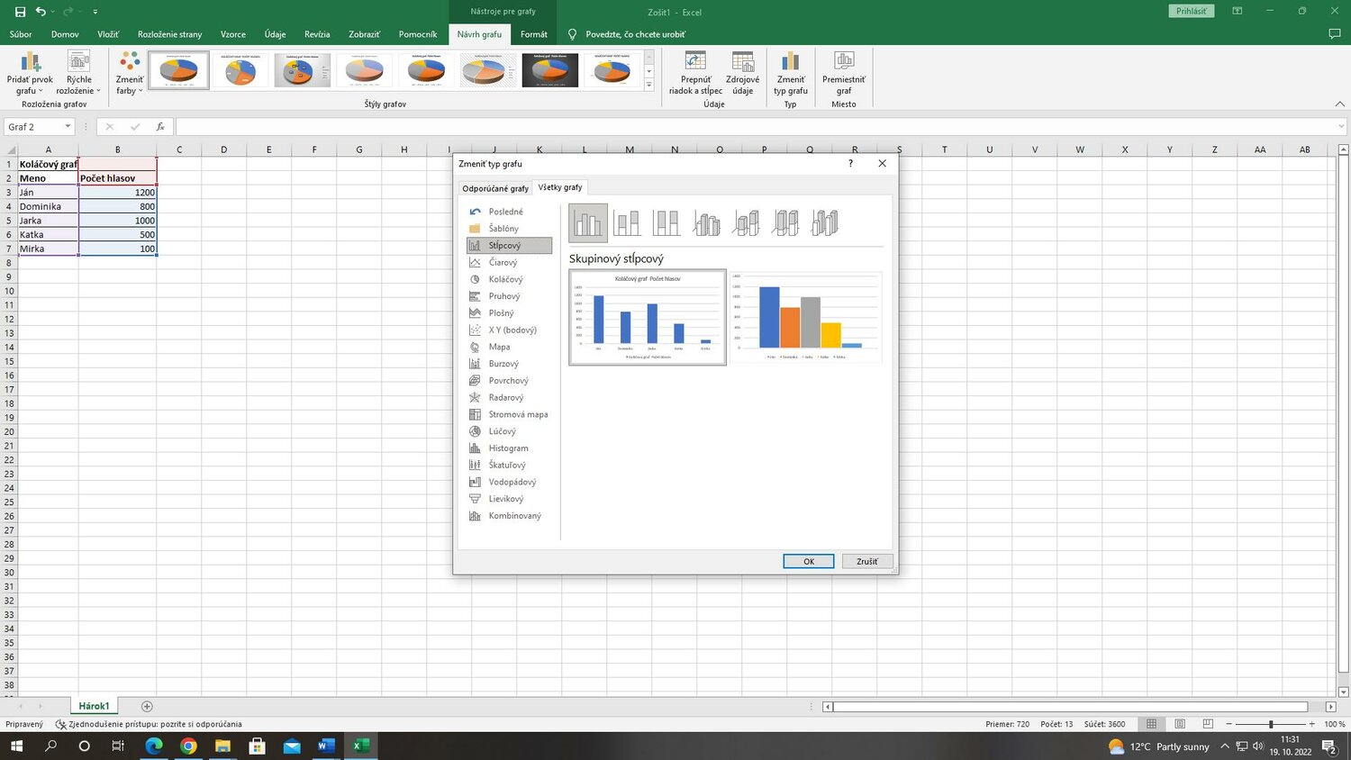This screenshot has width=1351, height=760.
Task: Choose Koláčový chart type in list
Action: (x=509, y=279)
